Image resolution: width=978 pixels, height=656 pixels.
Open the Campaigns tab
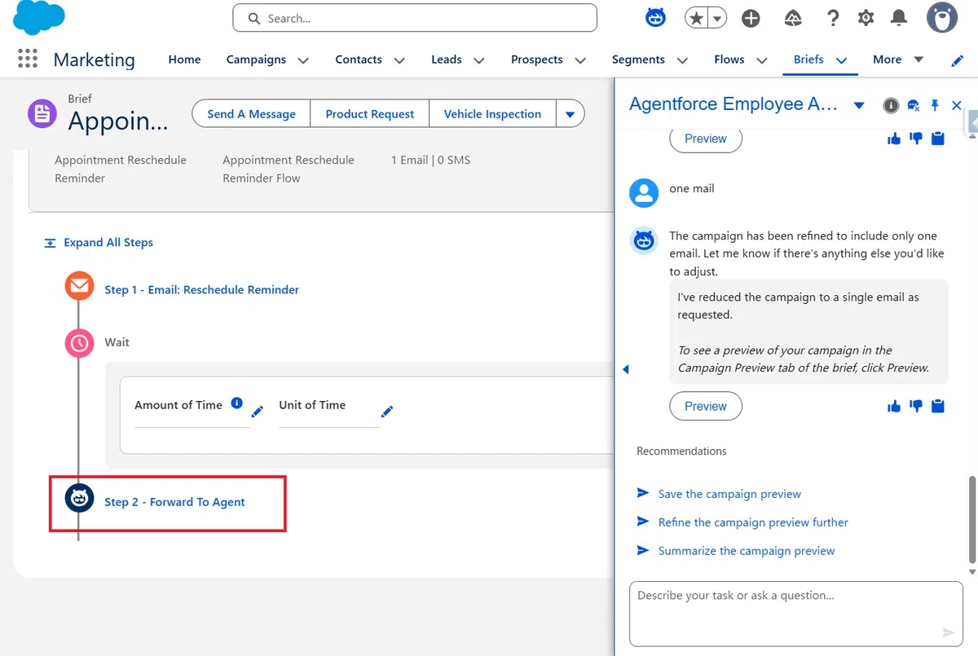256,59
